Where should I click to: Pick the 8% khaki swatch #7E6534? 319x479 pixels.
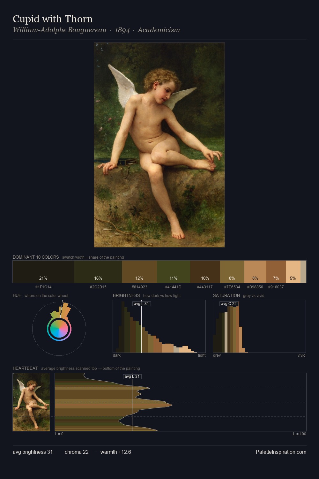click(232, 272)
